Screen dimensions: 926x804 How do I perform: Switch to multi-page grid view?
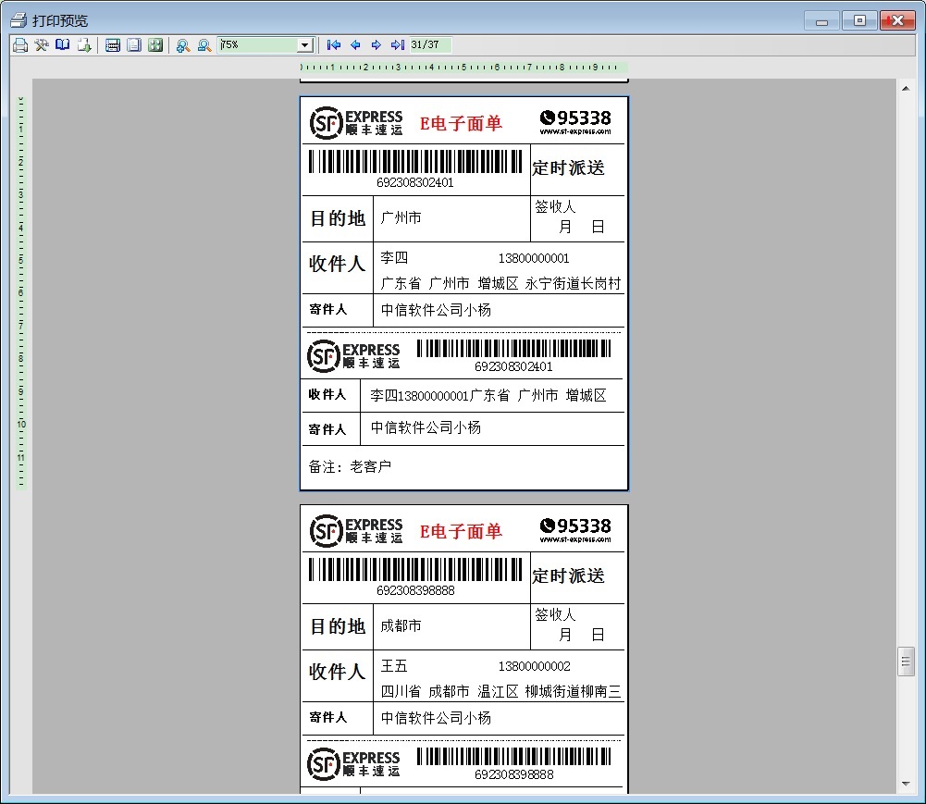(155, 44)
